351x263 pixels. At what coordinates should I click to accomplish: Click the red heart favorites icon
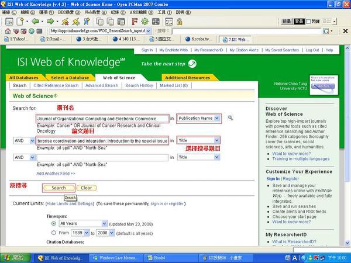pos(16,31)
